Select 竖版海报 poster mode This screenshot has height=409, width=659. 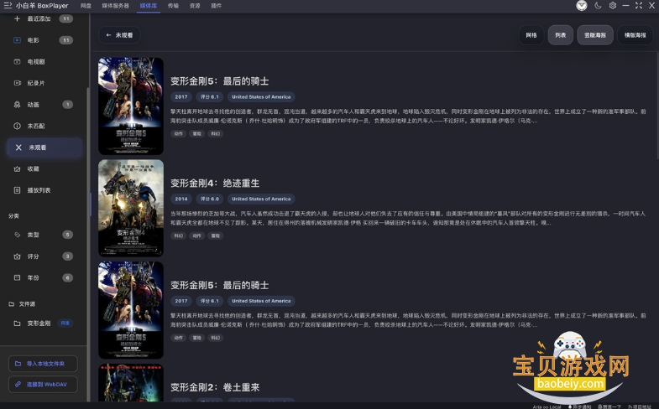pyautogui.click(x=594, y=35)
